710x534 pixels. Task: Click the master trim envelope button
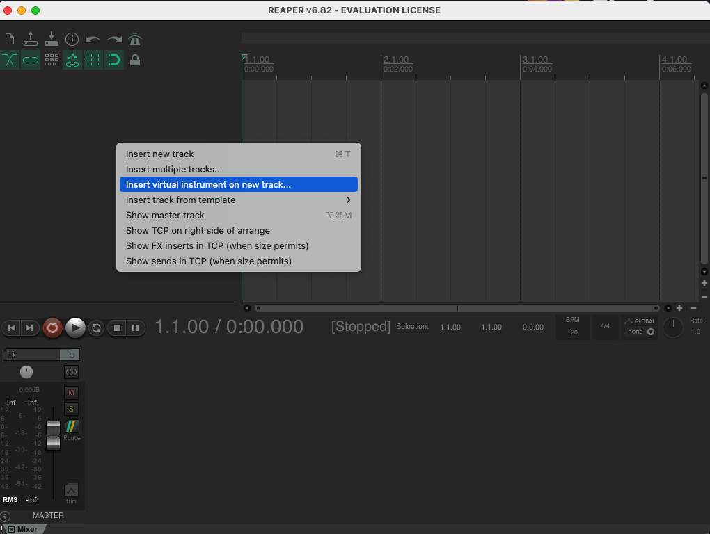71,490
